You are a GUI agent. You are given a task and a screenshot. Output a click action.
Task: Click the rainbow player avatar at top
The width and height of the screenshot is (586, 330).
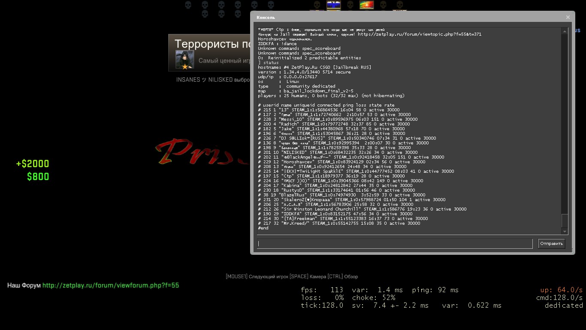(x=366, y=5)
